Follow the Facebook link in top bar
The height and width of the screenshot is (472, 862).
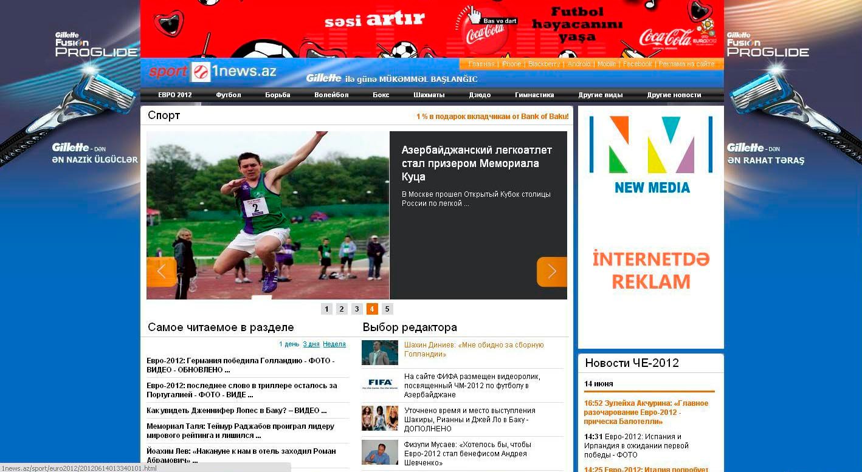coord(637,64)
